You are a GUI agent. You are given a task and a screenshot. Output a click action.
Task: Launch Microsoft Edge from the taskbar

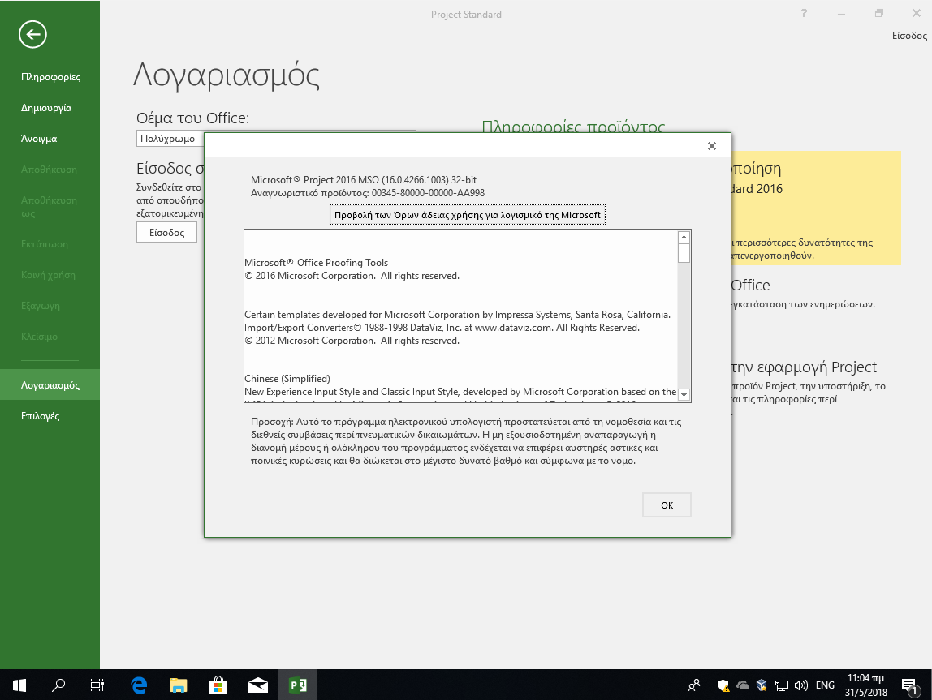coord(139,685)
